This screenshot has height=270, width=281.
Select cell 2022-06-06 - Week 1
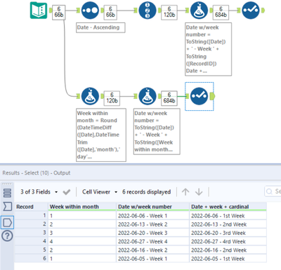coord(152,215)
